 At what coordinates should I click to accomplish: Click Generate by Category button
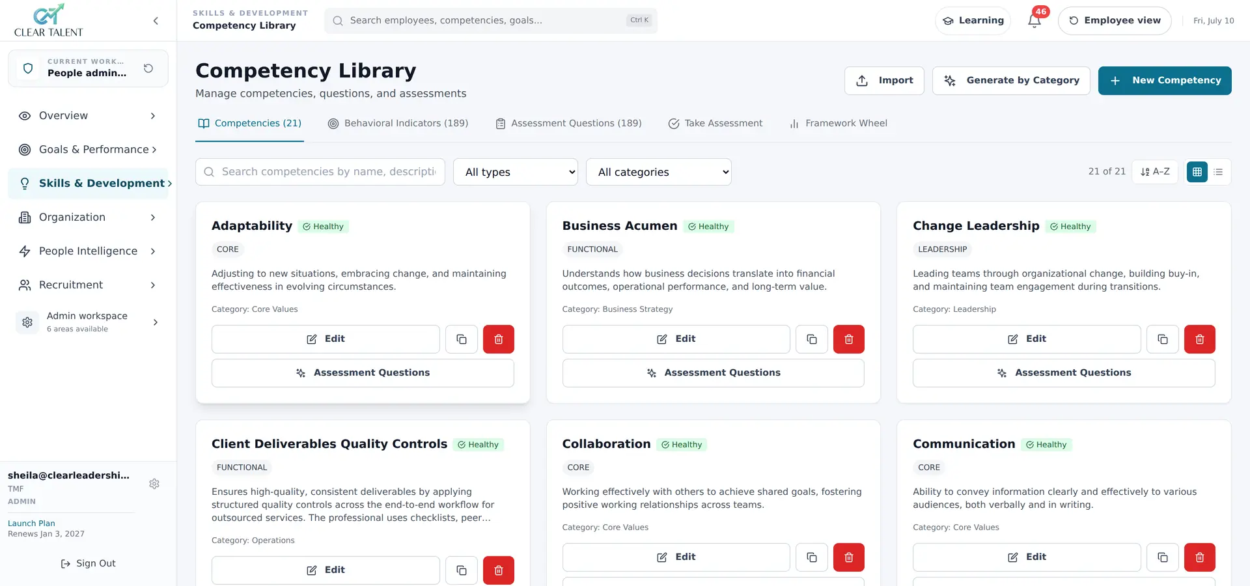coord(1011,81)
